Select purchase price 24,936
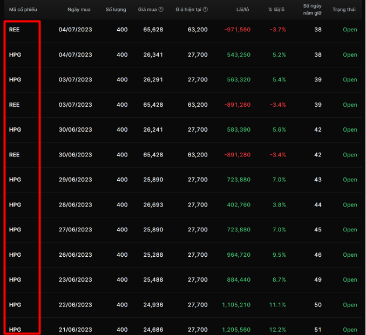The width and height of the screenshot is (366, 335). [x=153, y=305]
